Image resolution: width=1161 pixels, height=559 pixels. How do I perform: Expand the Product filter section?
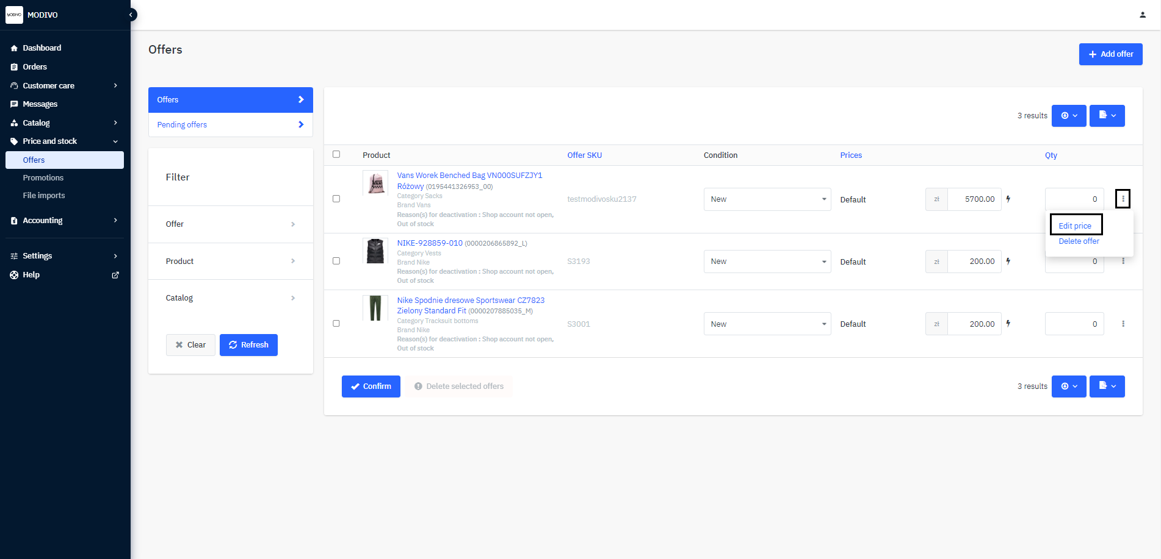pyautogui.click(x=230, y=261)
